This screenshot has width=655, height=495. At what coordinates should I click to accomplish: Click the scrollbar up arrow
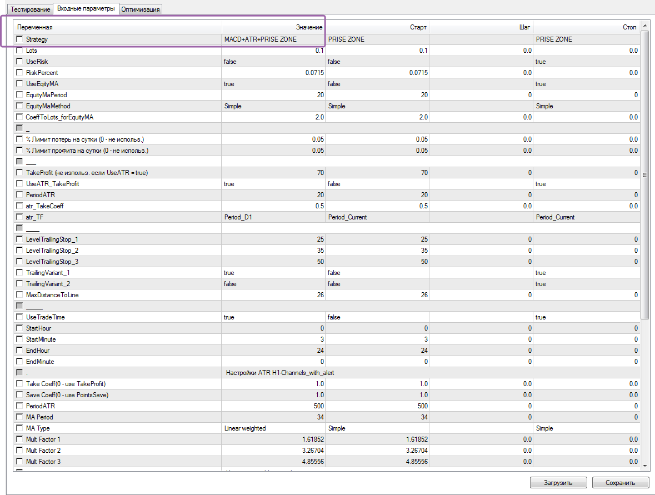[645, 26]
